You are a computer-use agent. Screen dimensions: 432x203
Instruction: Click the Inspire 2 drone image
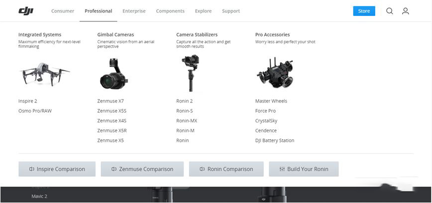[x=45, y=74]
